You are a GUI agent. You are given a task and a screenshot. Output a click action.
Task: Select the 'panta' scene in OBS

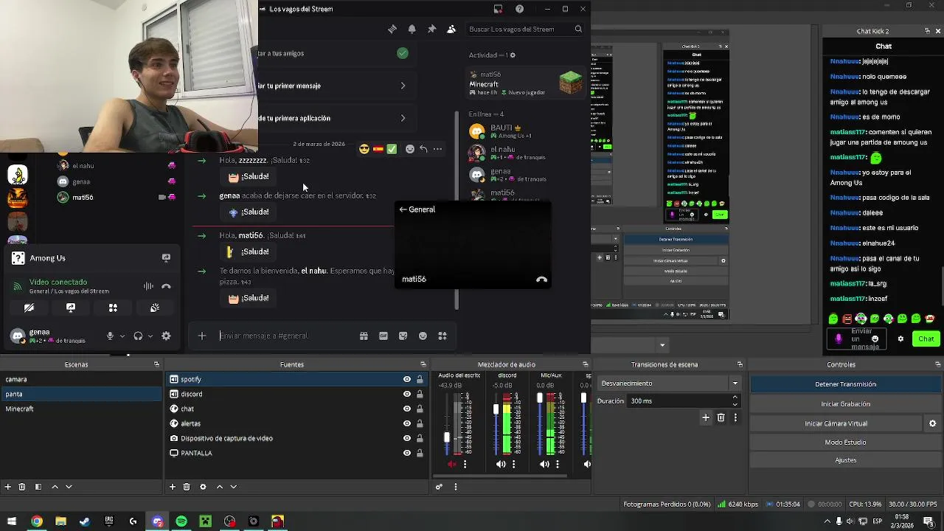point(81,394)
